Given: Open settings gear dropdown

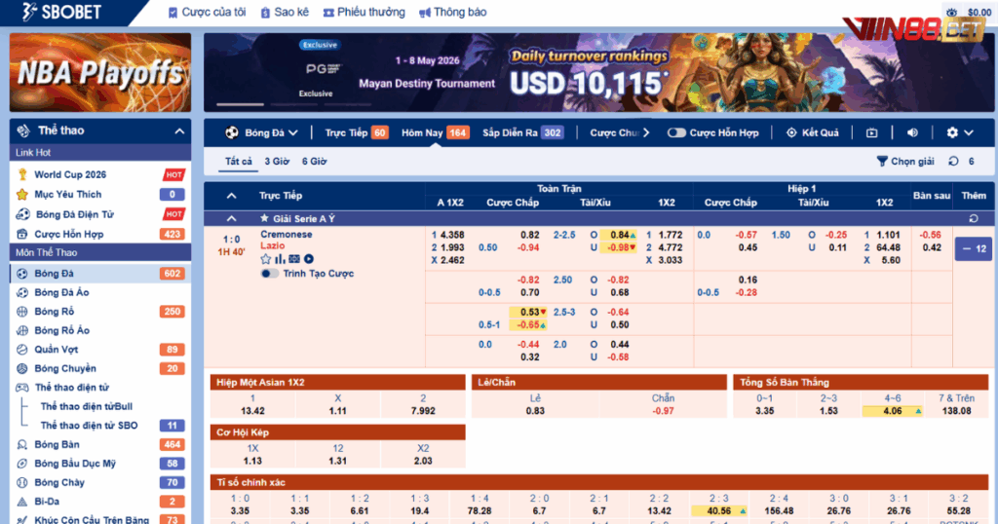Looking at the screenshot, I should pos(960,132).
